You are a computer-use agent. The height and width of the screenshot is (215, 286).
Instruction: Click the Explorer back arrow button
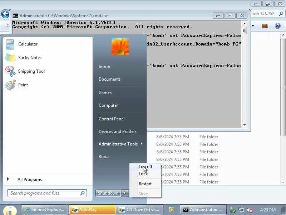click(x=5, y=14)
